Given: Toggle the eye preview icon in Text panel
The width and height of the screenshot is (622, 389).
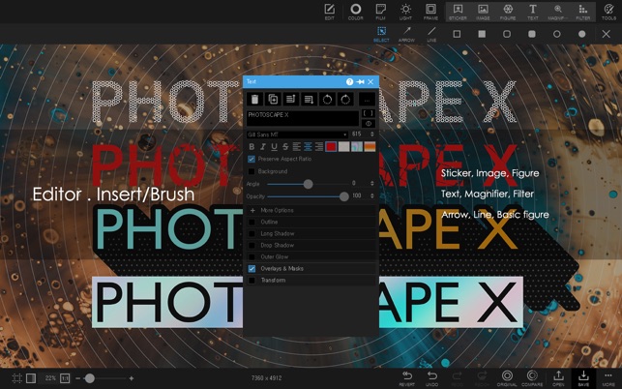Looking at the screenshot, I should click(x=369, y=124).
